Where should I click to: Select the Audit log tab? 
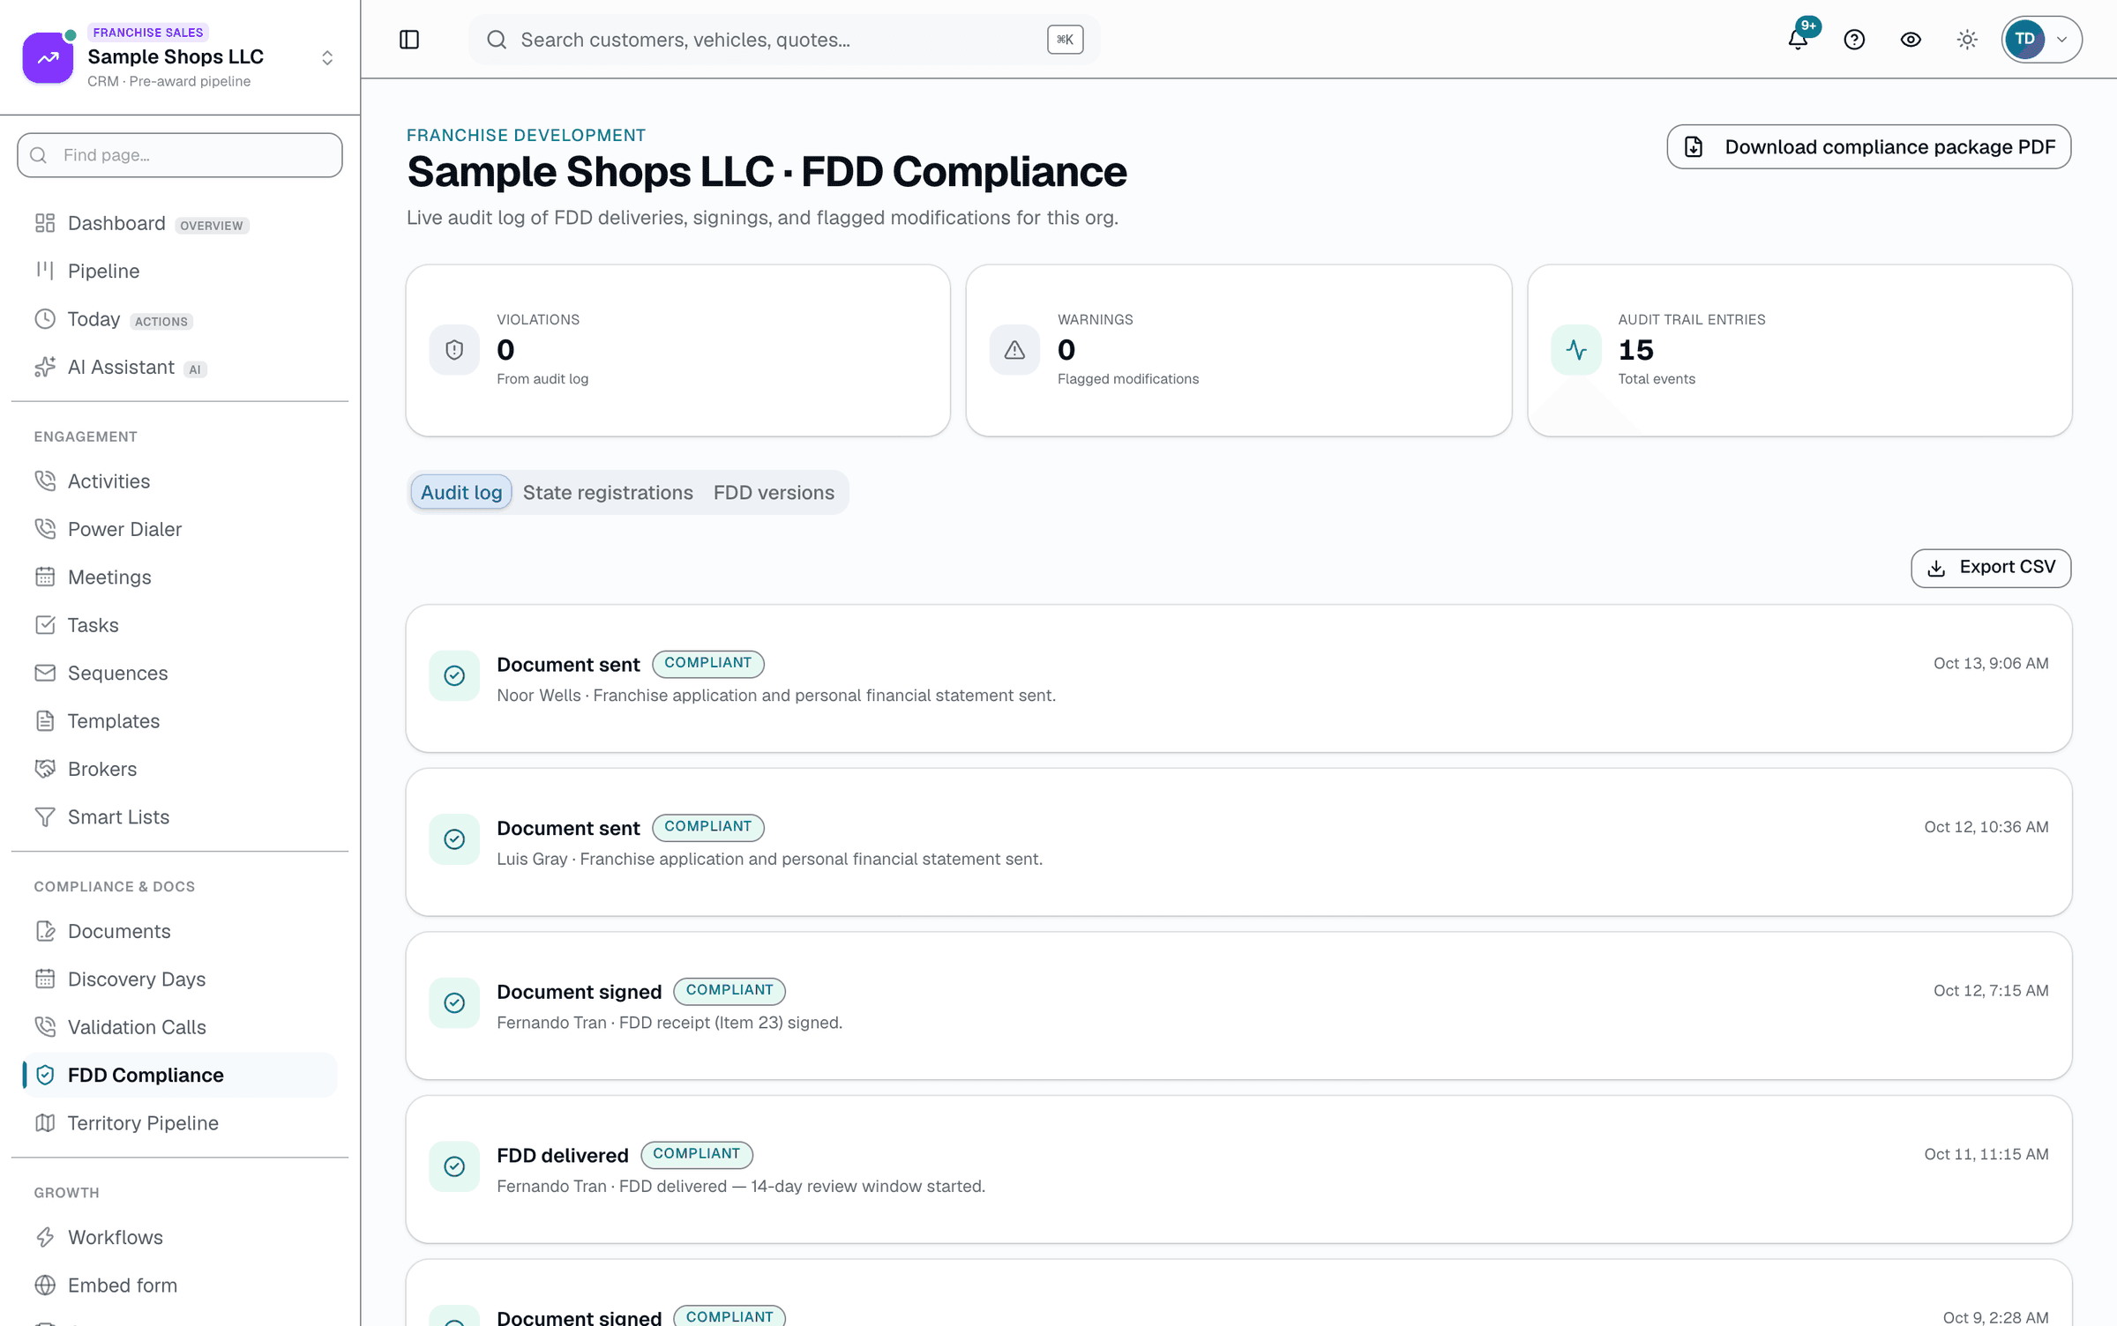461,493
